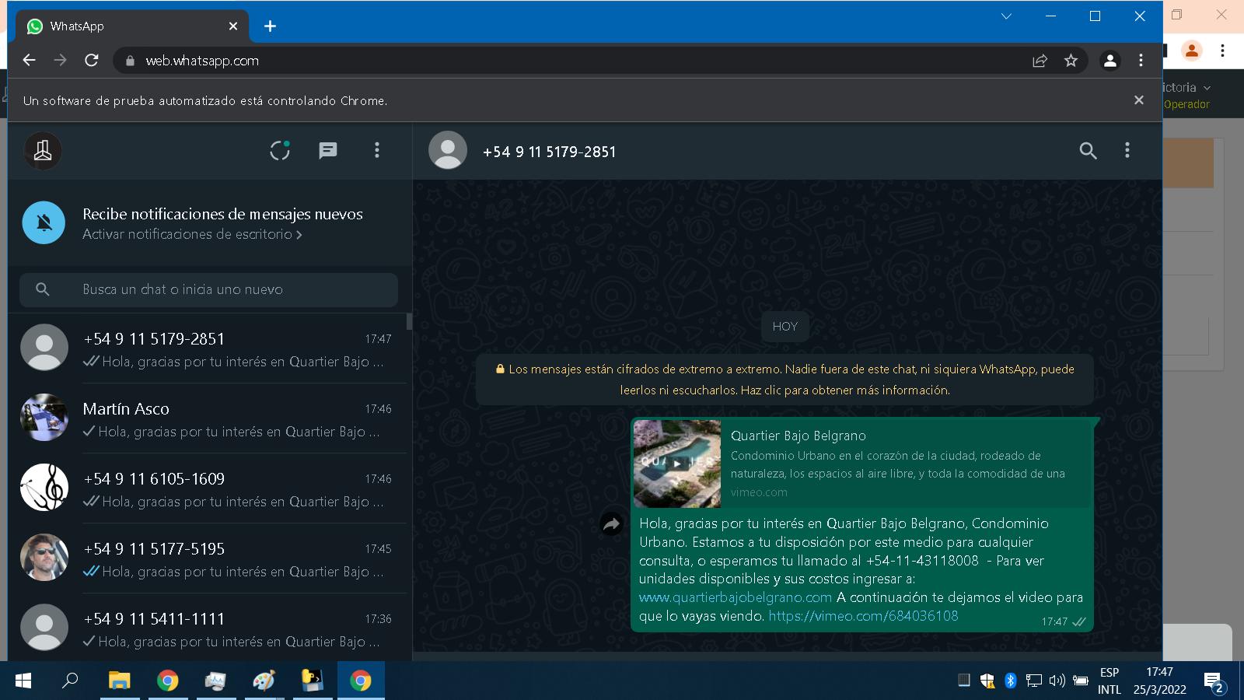
Task: Expand the user dropdown in background window
Action: [x=1207, y=88]
